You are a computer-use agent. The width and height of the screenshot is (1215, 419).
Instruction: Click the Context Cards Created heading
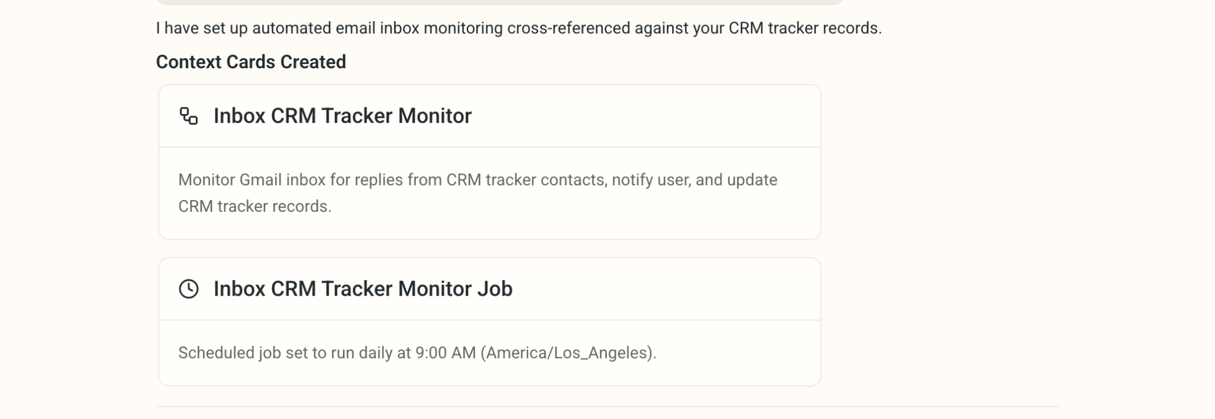click(x=251, y=62)
